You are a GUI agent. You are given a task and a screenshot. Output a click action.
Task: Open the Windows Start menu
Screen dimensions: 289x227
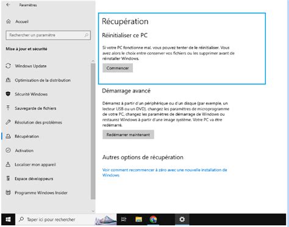point(8,219)
